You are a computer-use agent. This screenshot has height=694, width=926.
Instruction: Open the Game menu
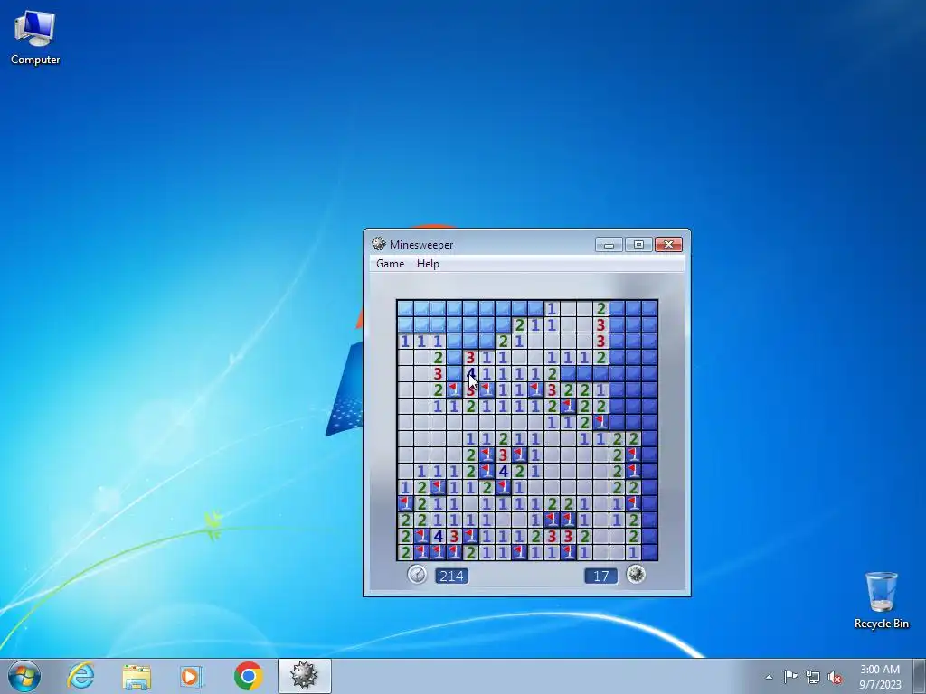pos(391,264)
